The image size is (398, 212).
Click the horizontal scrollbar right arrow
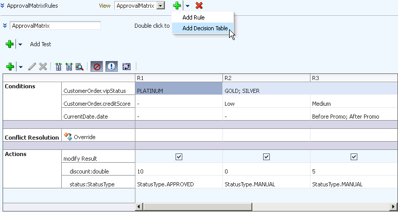tap(394, 206)
